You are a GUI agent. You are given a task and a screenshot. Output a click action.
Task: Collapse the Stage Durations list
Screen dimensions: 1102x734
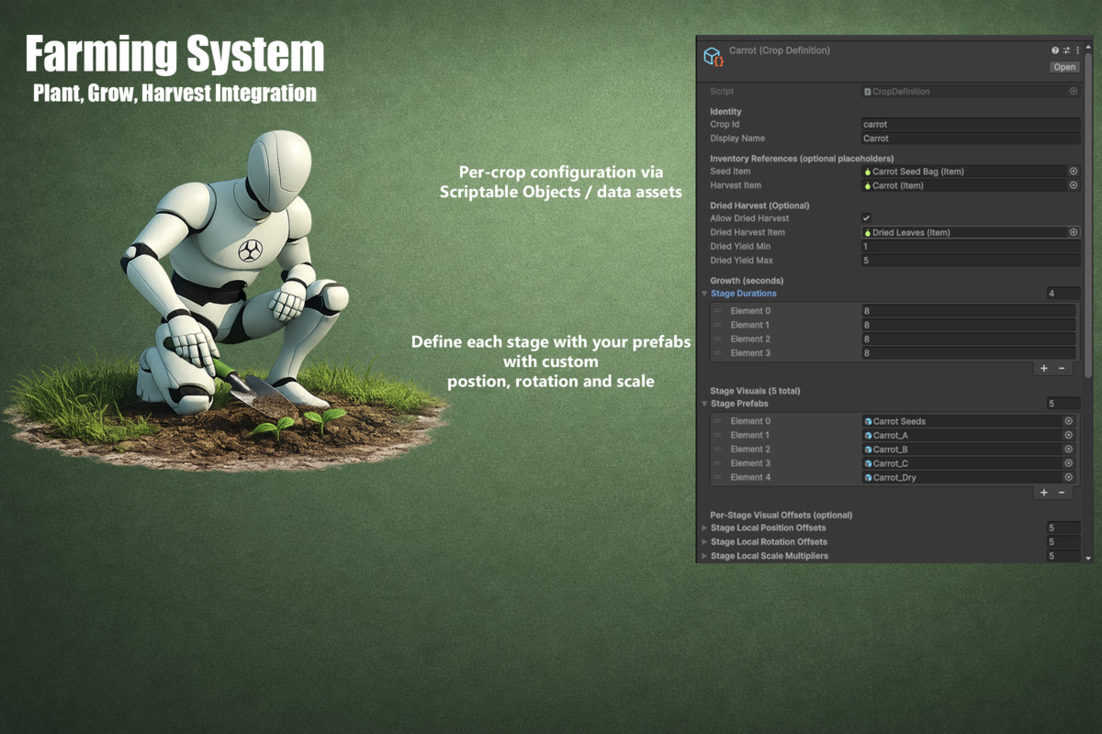(704, 294)
